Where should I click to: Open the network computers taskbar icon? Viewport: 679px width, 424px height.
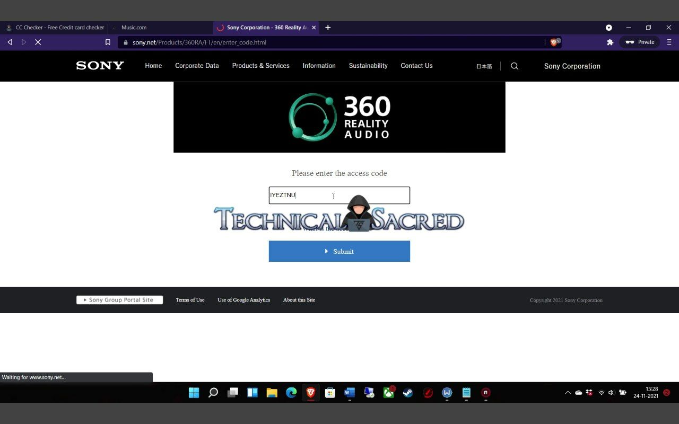369,393
